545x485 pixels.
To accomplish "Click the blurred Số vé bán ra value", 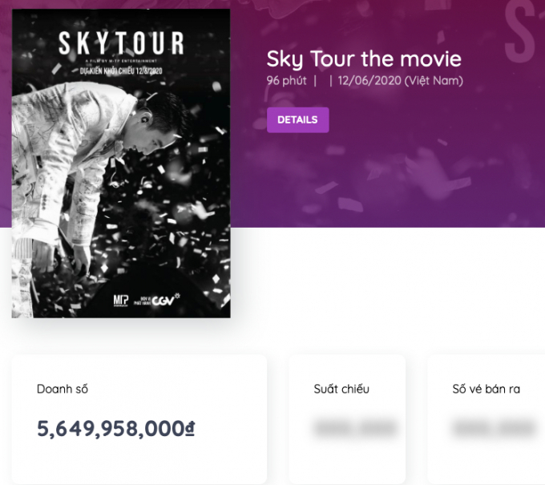I will click(x=493, y=428).
